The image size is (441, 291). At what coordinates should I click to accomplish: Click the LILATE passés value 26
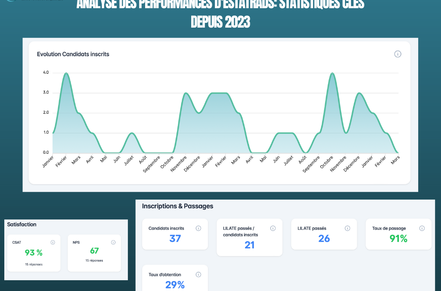tap(324, 239)
